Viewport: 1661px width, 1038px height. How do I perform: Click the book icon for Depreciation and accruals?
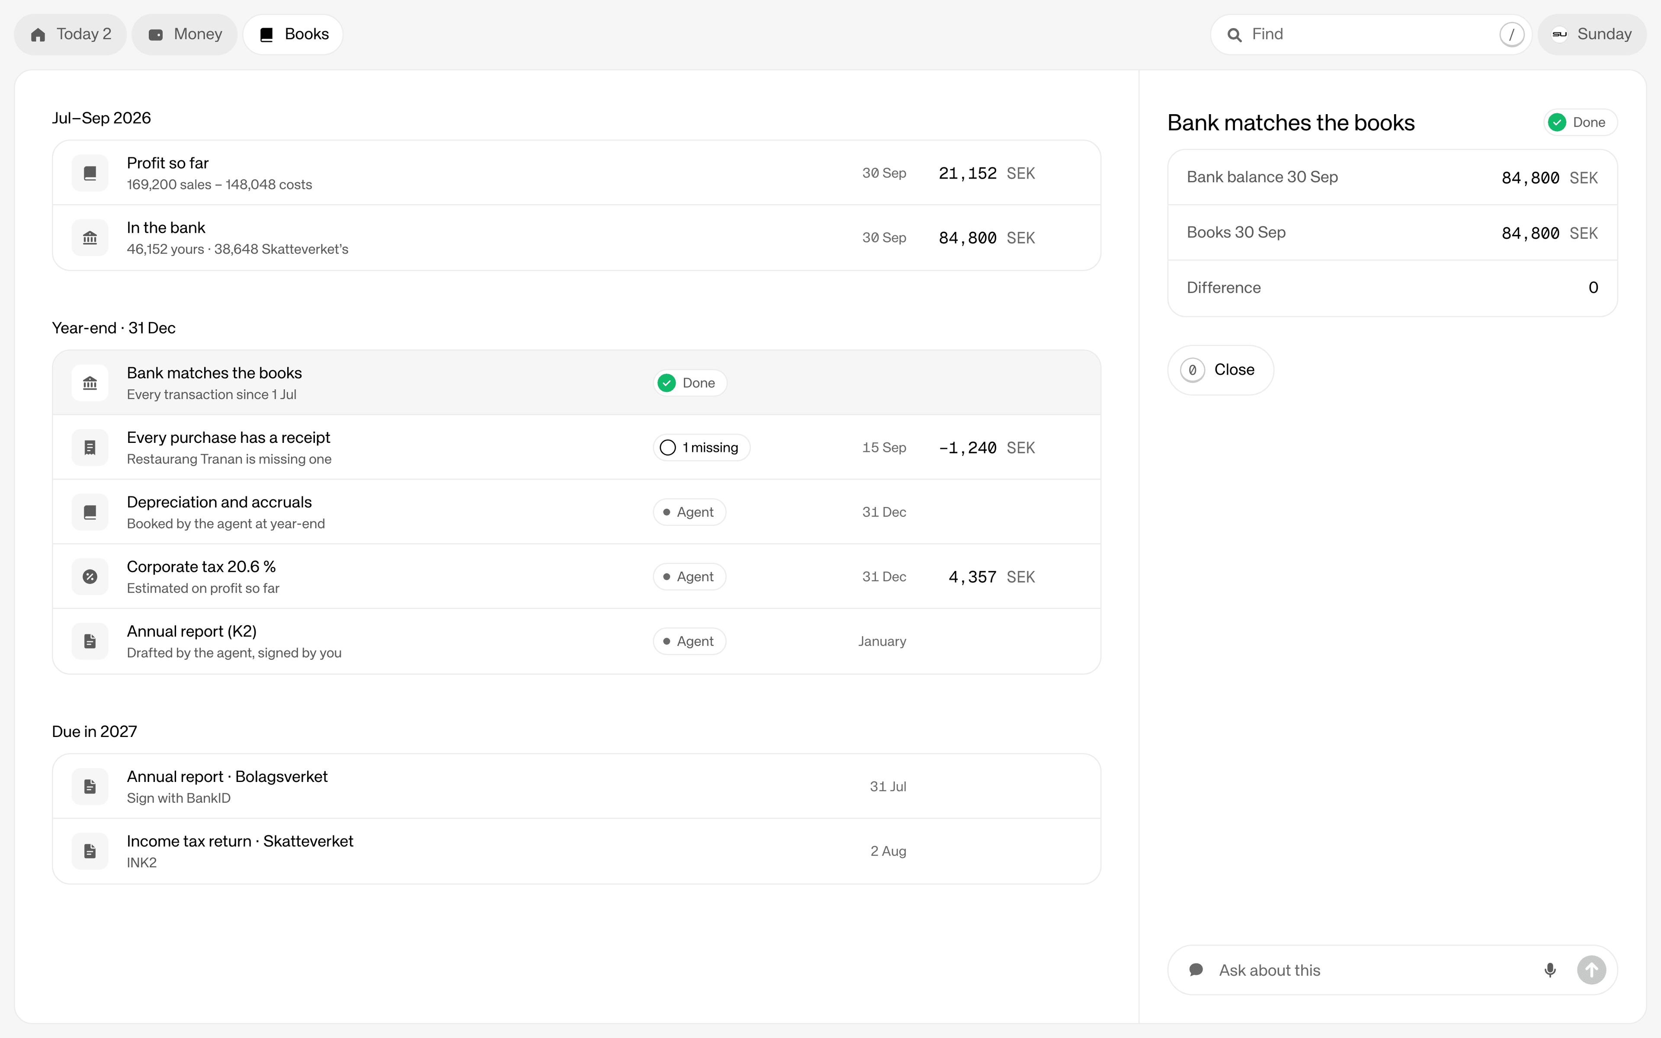[x=90, y=512]
